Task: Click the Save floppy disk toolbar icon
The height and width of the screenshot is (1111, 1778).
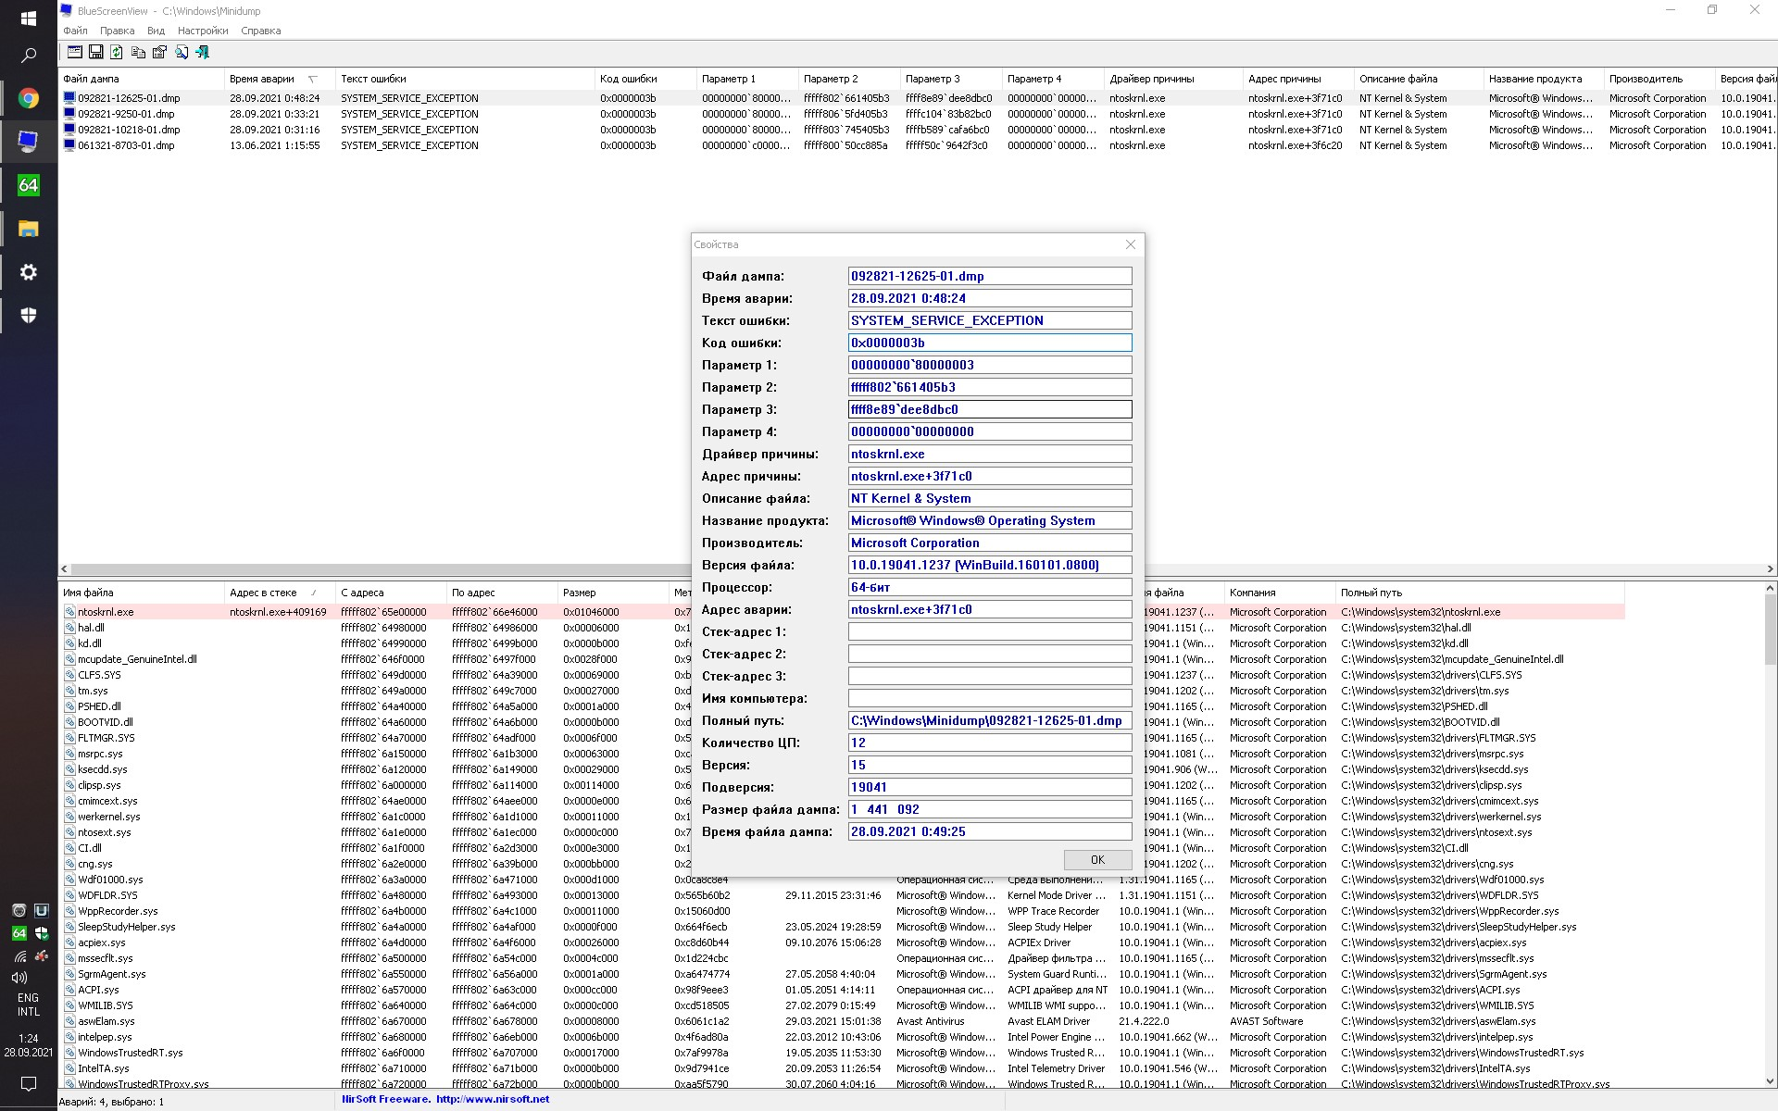Action: (95, 53)
